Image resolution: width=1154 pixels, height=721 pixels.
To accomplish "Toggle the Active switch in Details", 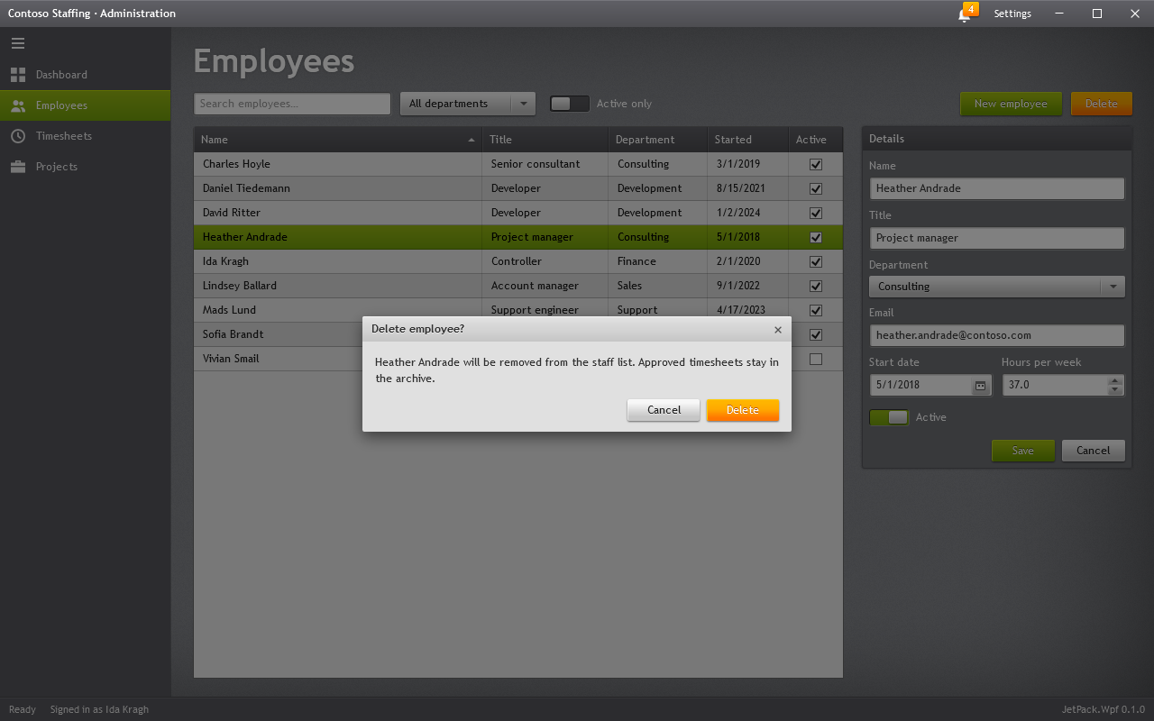I will click(x=889, y=417).
